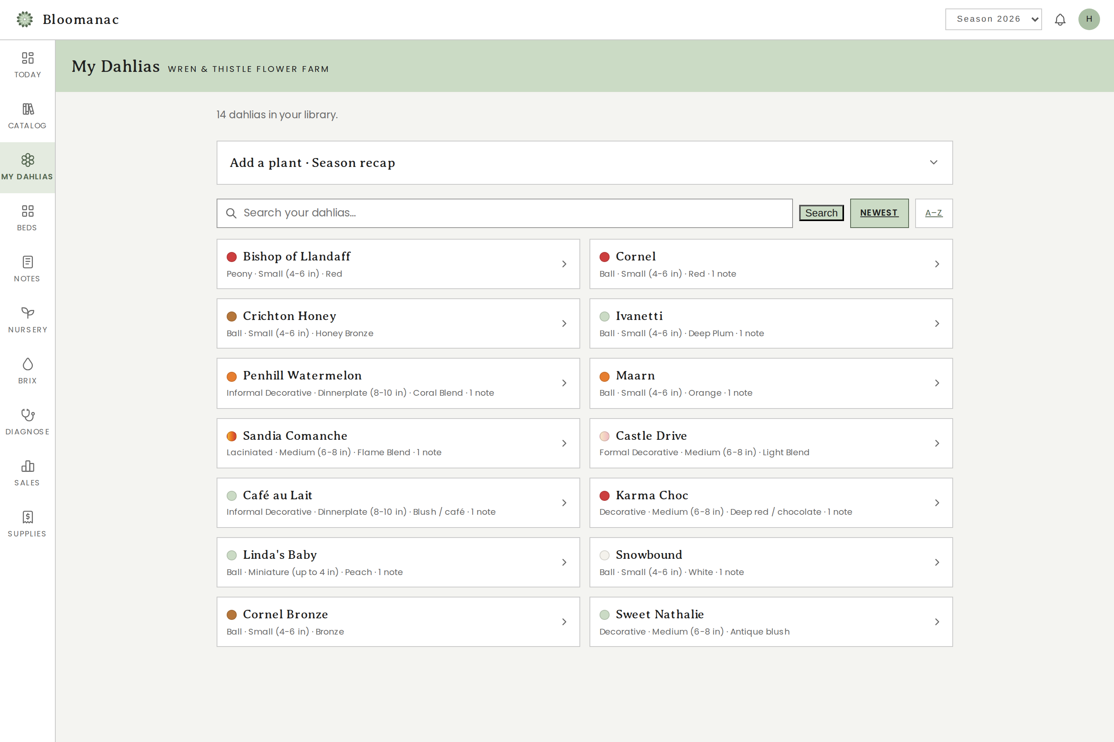Image resolution: width=1114 pixels, height=742 pixels.
Task: Go to Catalog in the sidebar
Action: click(x=27, y=117)
